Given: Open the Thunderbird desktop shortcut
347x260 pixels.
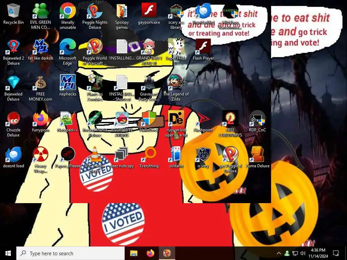Looking at the screenshot, I should [x=203, y=14].
